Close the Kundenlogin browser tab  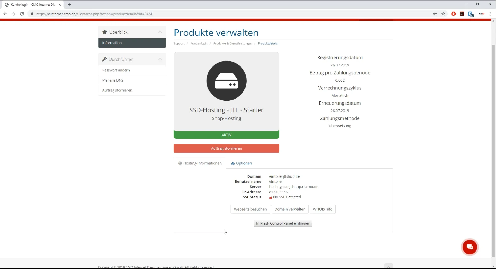60,5
